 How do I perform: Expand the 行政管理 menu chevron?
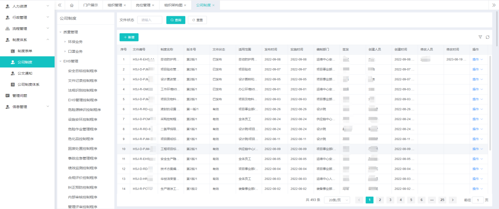[48, 17]
